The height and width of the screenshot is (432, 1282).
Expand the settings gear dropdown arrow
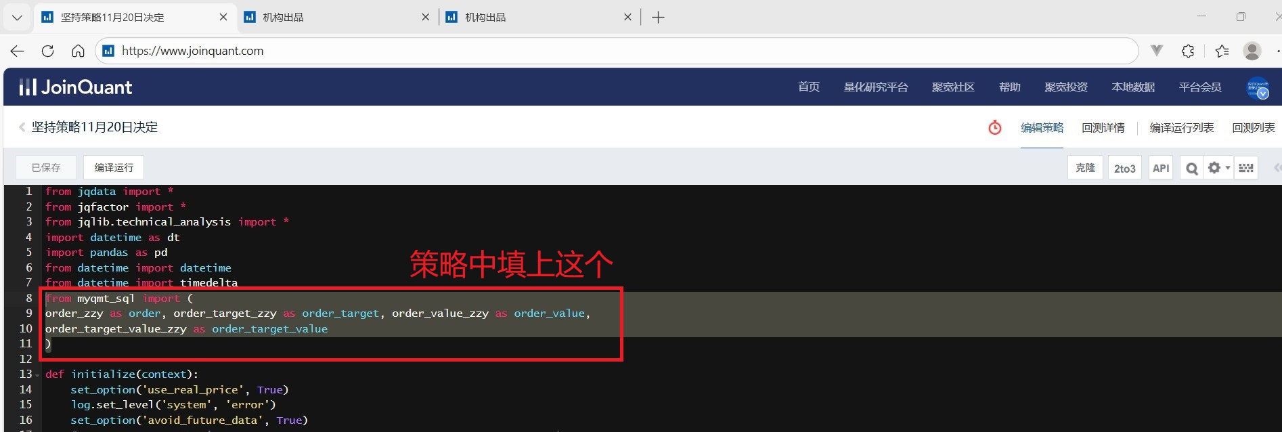(x=1228, y=168)
